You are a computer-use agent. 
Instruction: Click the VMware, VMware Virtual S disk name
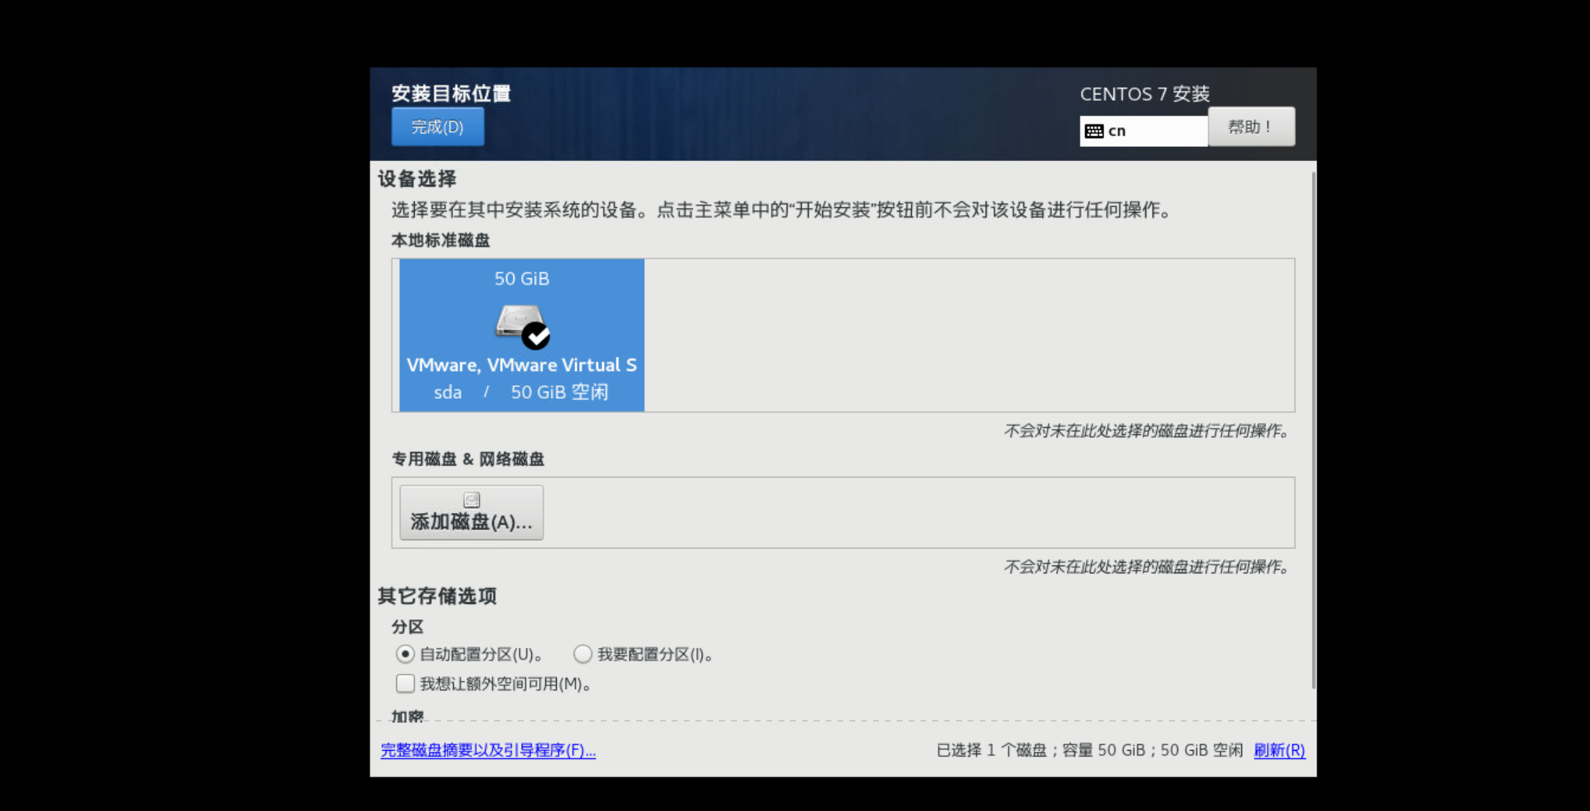[522, 365]
